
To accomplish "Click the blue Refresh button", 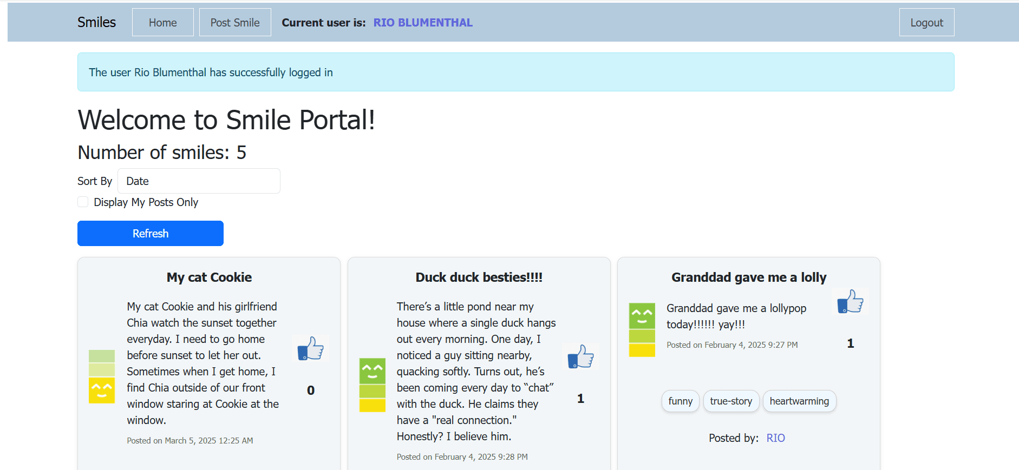I will [151, 233].
